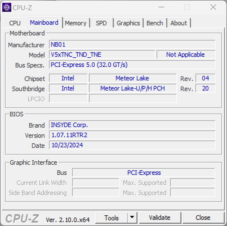Screen dimensions: 227x226
Task: Select the Meteor Lake-U/P/H PCH field
Action: tap(133, 88)
